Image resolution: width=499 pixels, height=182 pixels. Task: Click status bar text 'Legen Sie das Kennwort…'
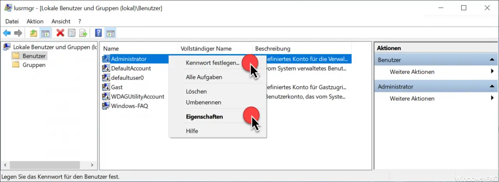point(61,177)
